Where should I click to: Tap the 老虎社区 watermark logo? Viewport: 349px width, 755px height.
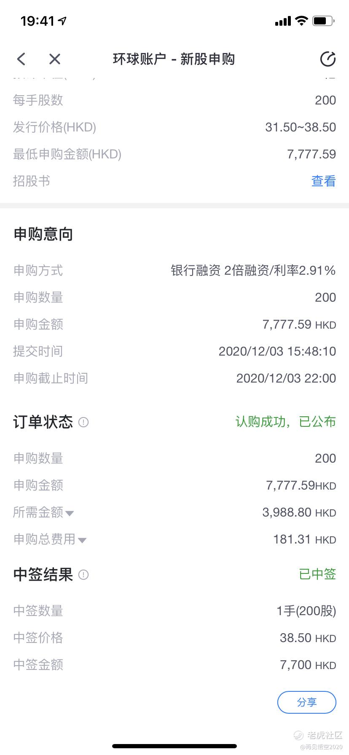318,735
